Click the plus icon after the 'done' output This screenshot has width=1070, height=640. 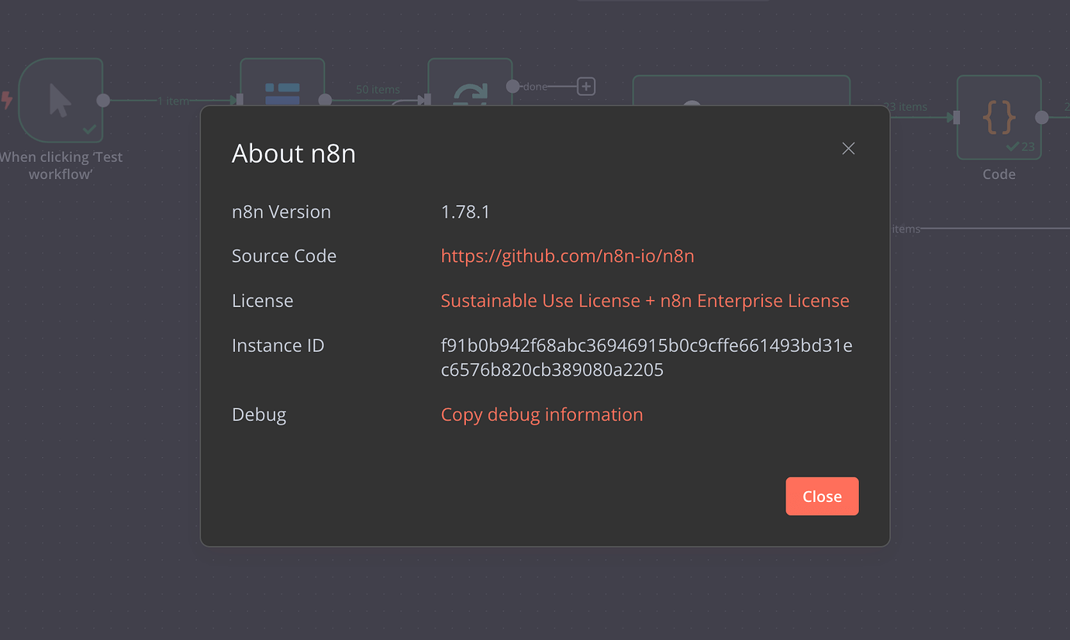[x=586, y=86]
